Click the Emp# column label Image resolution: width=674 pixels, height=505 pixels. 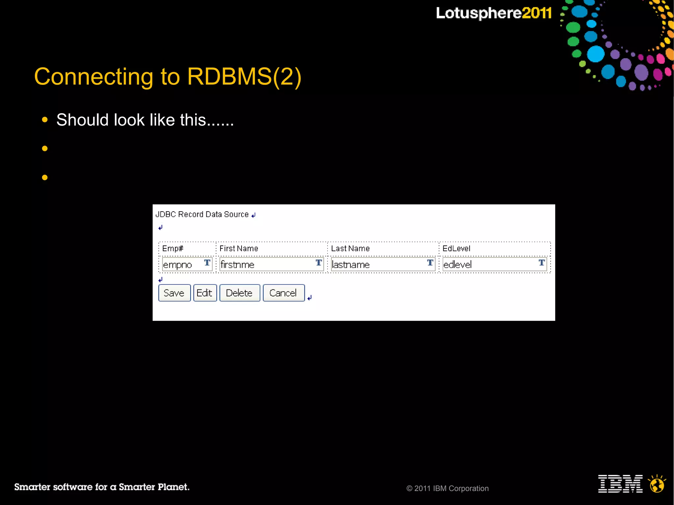[x=173, y=248]
